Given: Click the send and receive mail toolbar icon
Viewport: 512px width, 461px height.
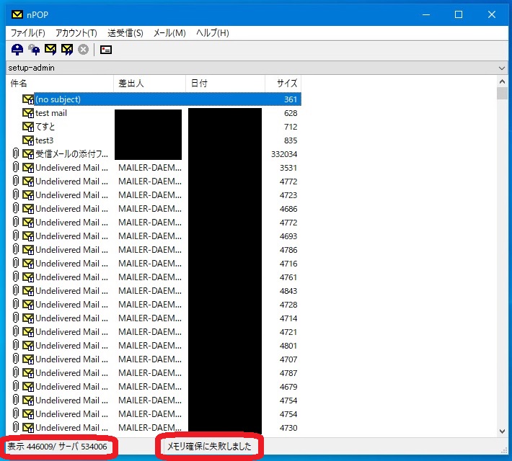Looking at the screenshot, I should pyautogui.click(x=50, y=50).
